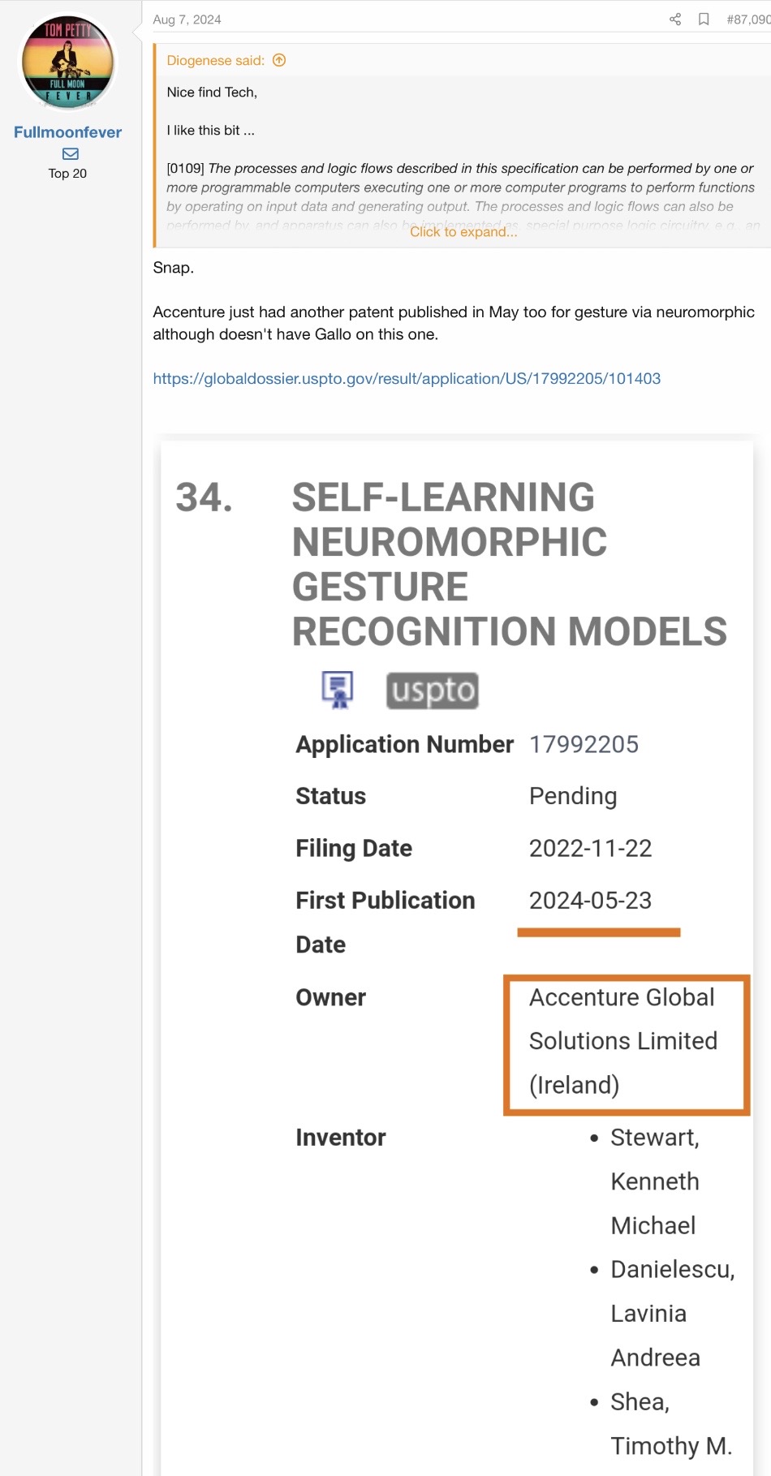Click the envelope icon under Fullmoonfever
The width and height of the screenshot is (771, 1476).
[71, 153]
